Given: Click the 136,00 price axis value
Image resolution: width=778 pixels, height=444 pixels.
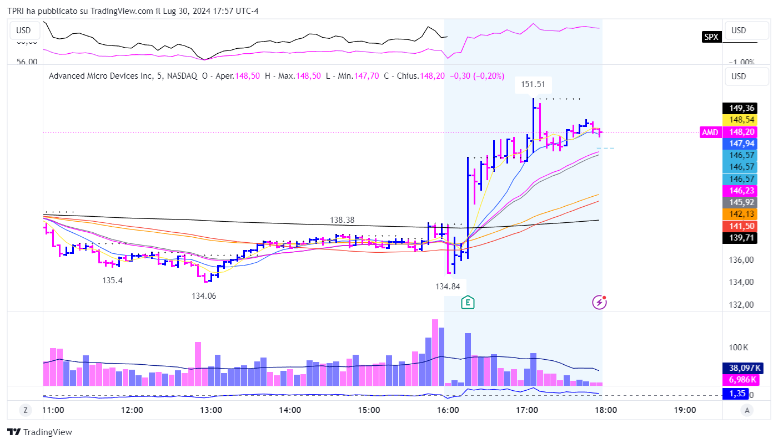Looking at the screenshot, I should [741, 259].
